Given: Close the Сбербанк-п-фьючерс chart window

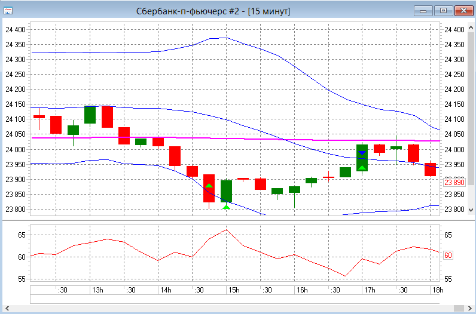Looking at the screenshot, I should (x=463, y=11).
